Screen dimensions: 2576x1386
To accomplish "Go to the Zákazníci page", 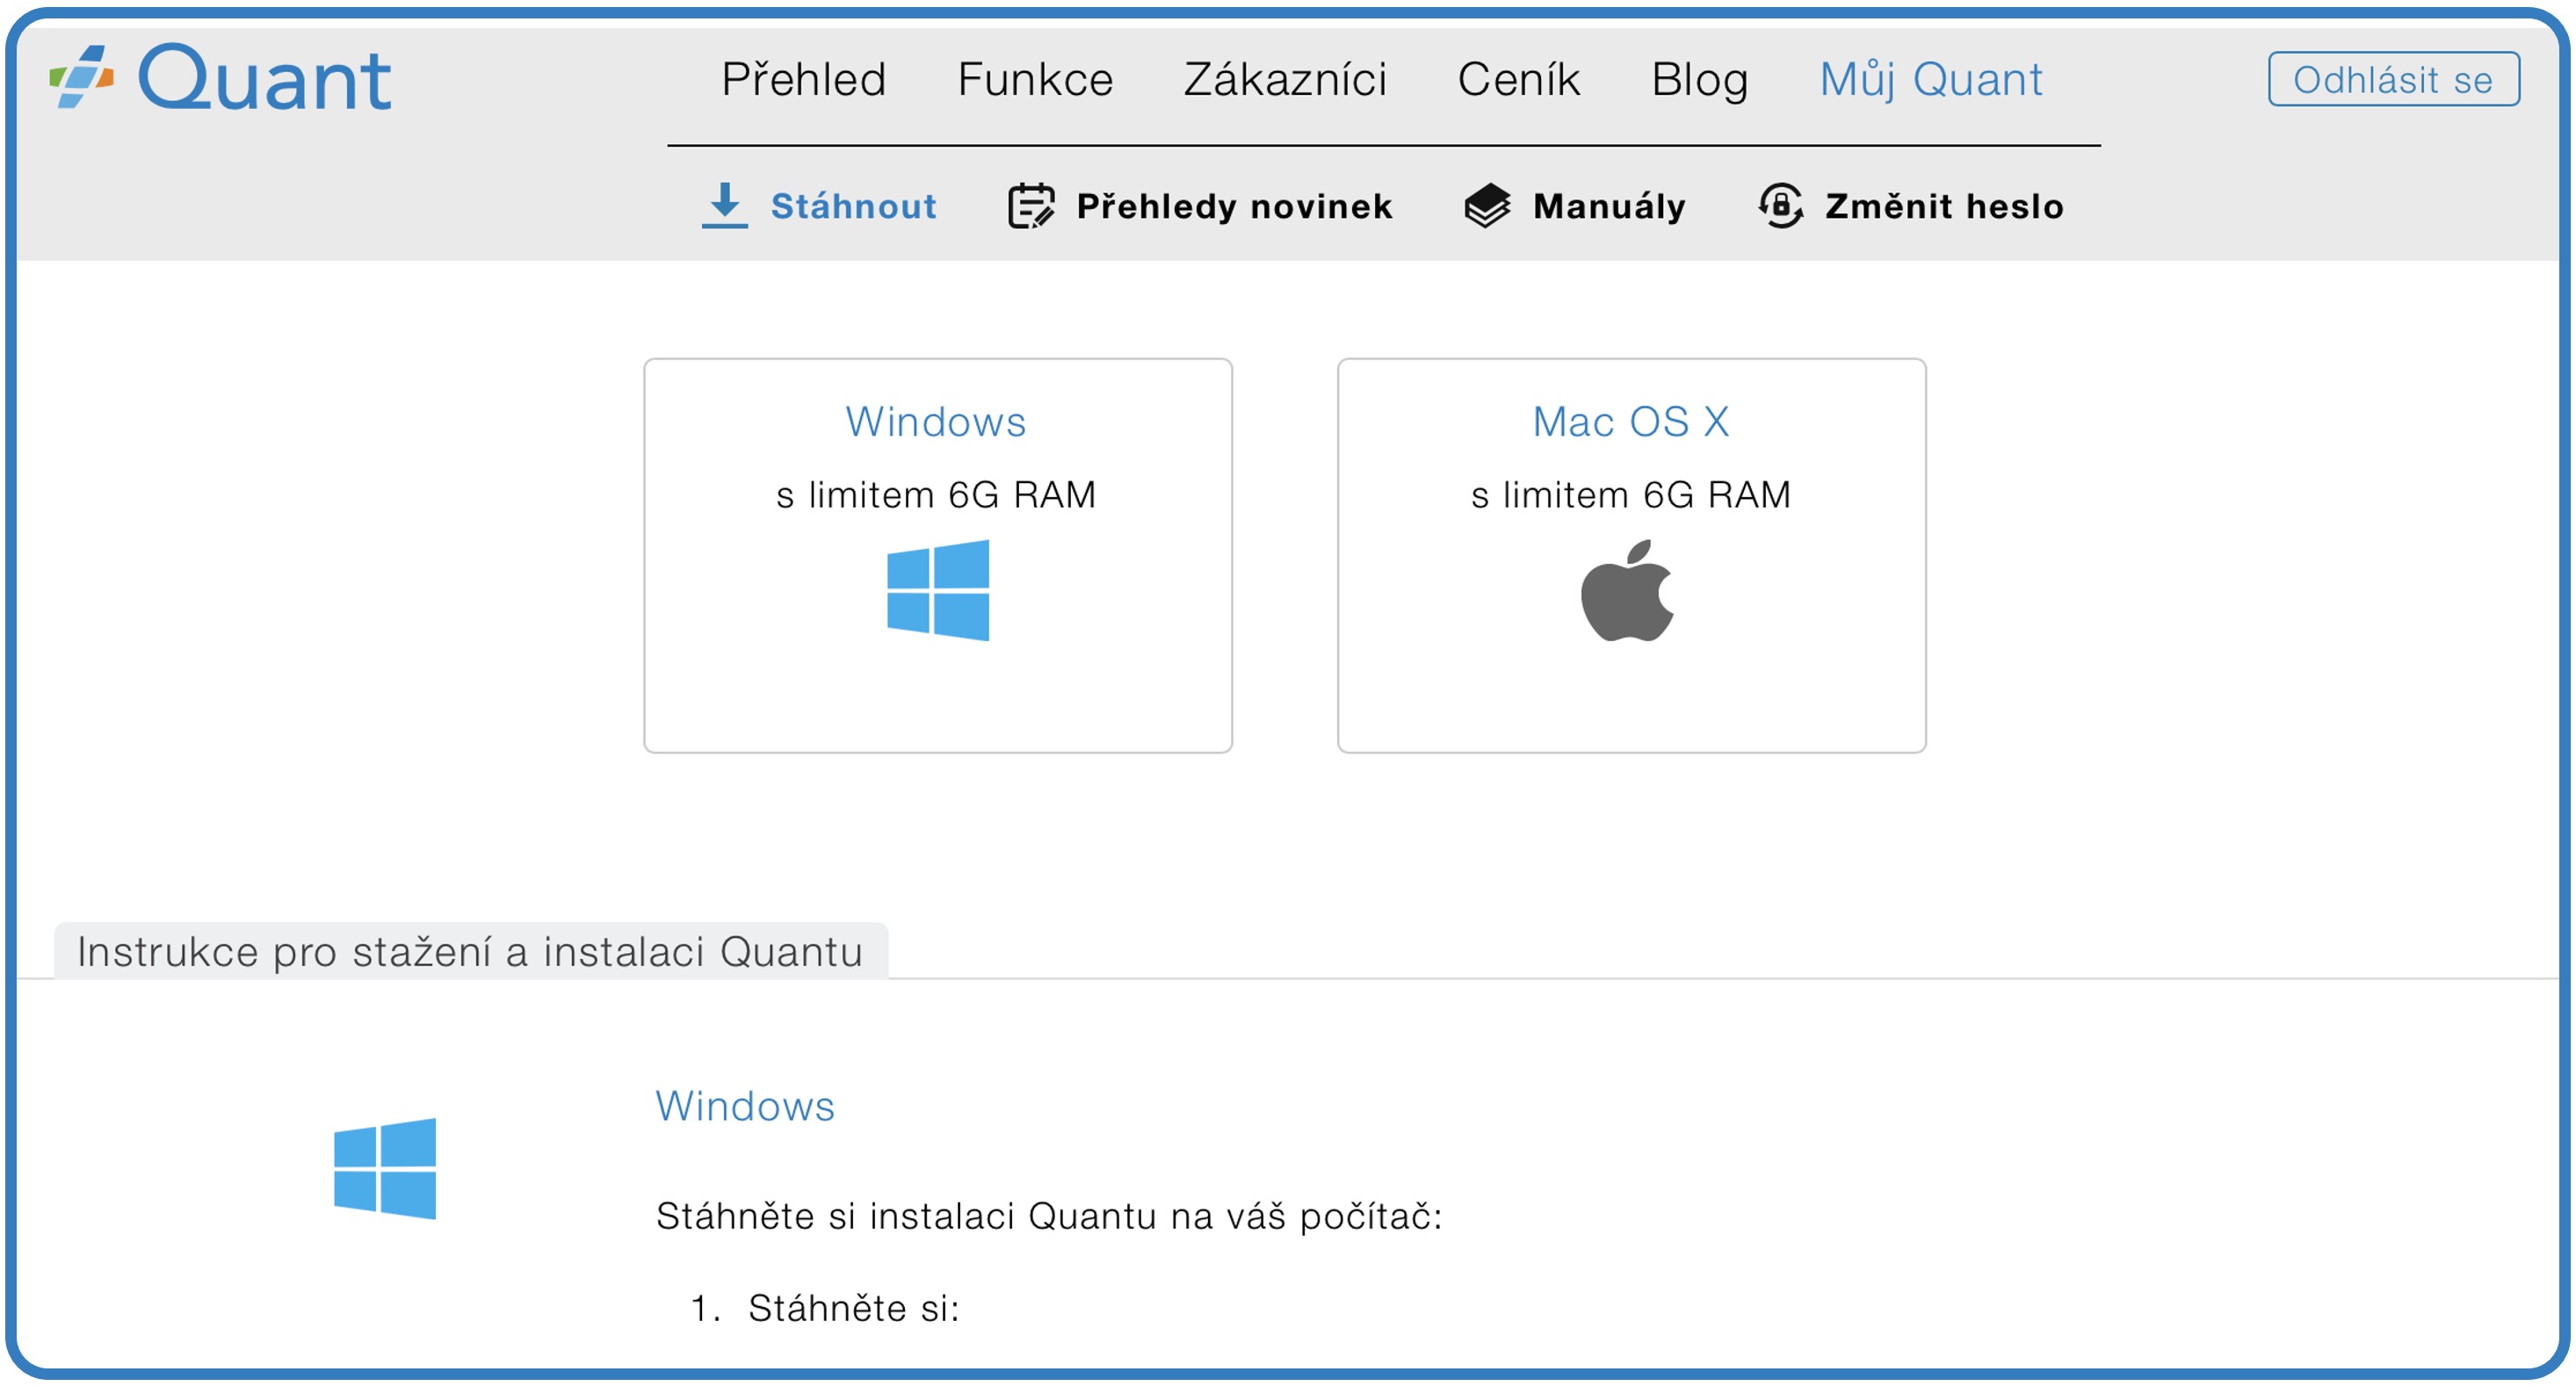I will click(x=1285, y=79).
